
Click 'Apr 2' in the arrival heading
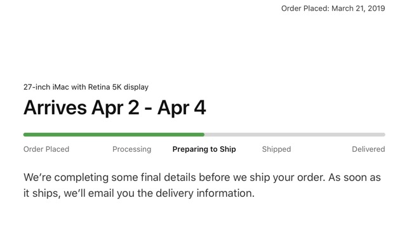(116, 107)
